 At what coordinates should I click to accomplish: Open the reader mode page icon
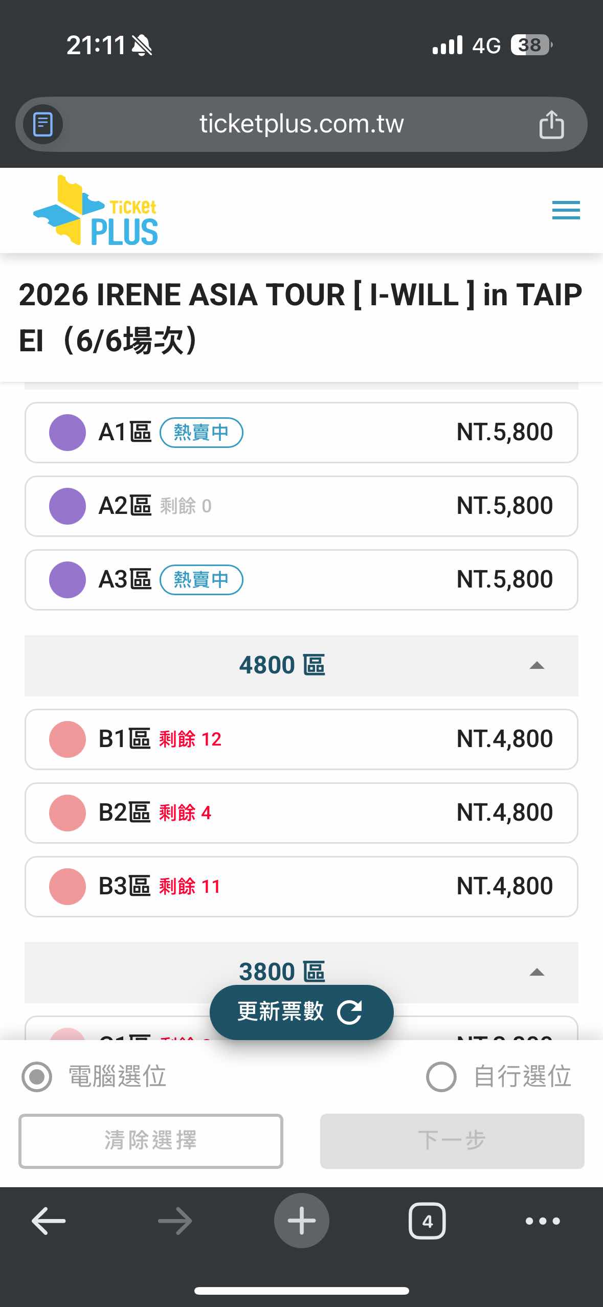43,124
